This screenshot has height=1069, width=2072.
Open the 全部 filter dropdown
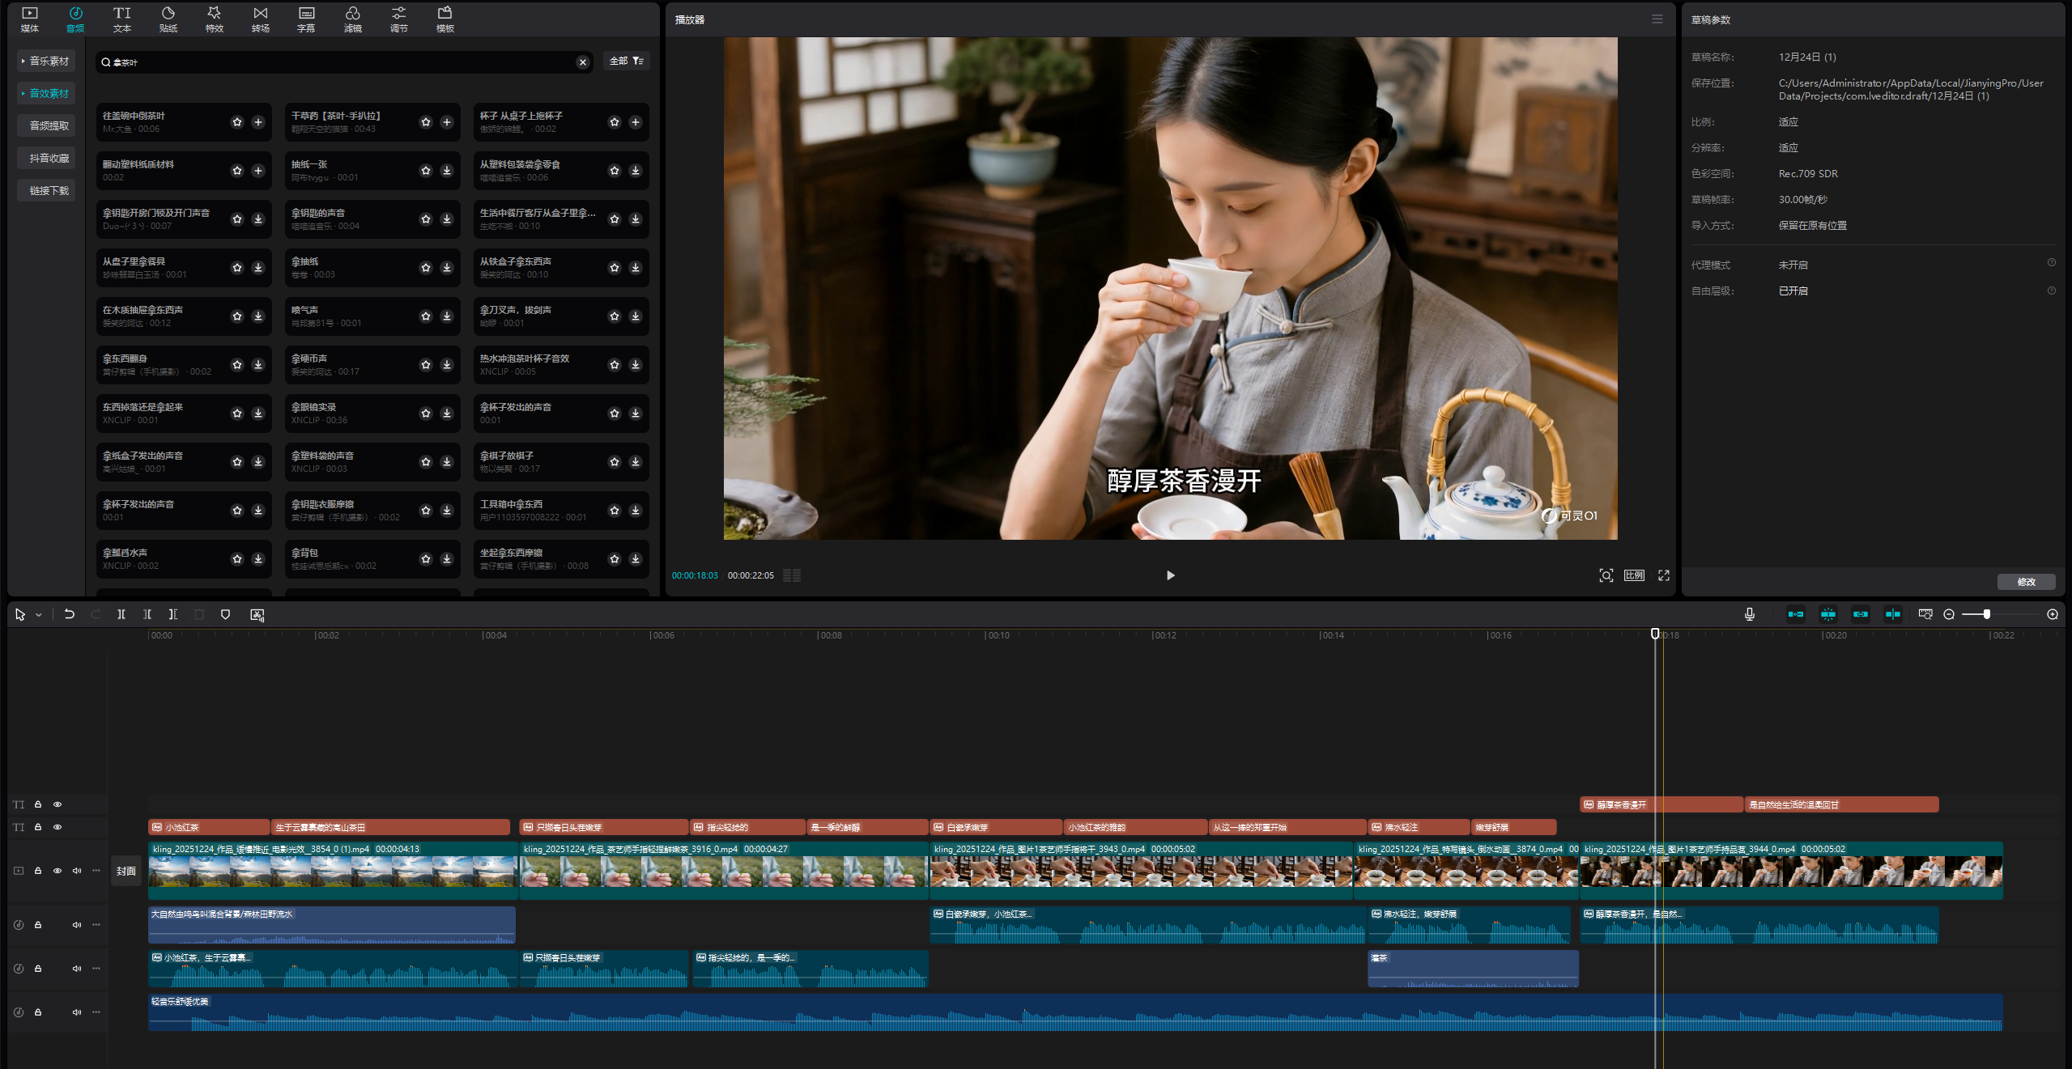626,62
